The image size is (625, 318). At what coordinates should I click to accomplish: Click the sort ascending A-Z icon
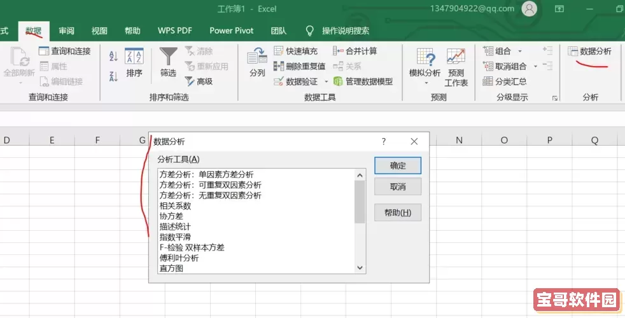click(114, 57)
